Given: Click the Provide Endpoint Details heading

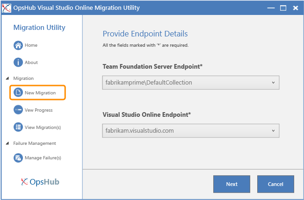Looking at the screenshot, I should pos(145,34).
